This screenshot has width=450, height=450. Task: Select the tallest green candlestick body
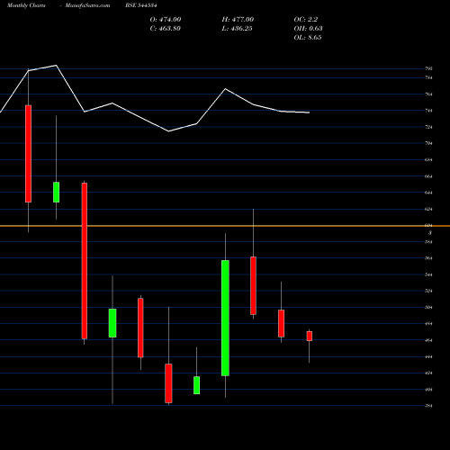(225, 318)
